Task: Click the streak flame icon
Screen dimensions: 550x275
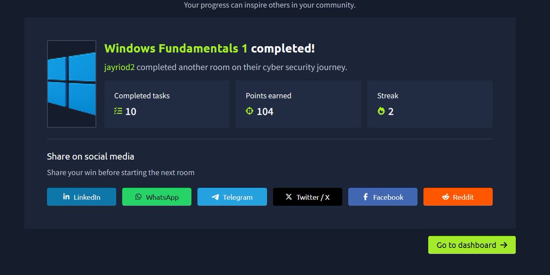Action: (381, 111)
